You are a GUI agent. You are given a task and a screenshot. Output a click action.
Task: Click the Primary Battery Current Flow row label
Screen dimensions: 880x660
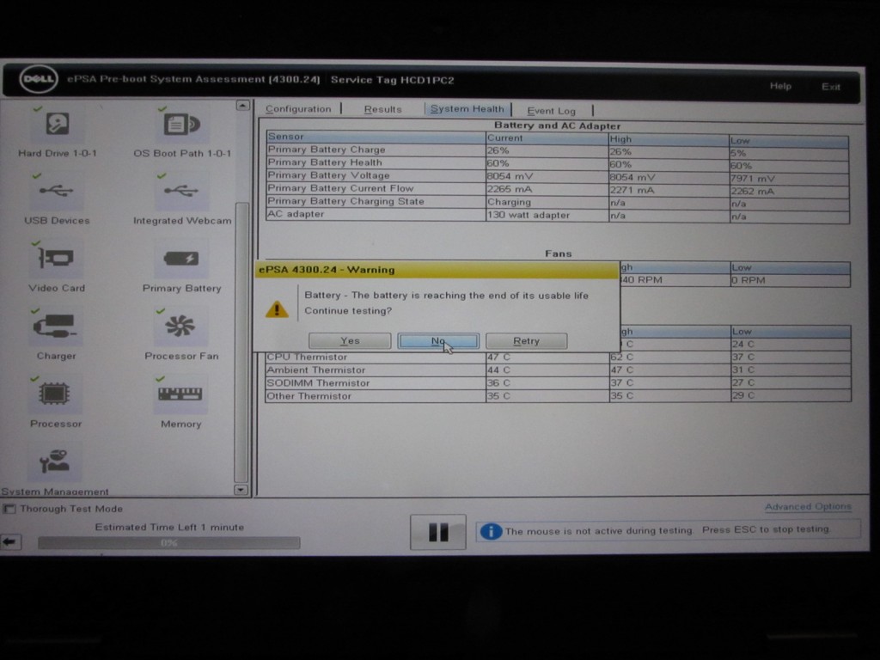pyautogui.click(x=340, y=188)
